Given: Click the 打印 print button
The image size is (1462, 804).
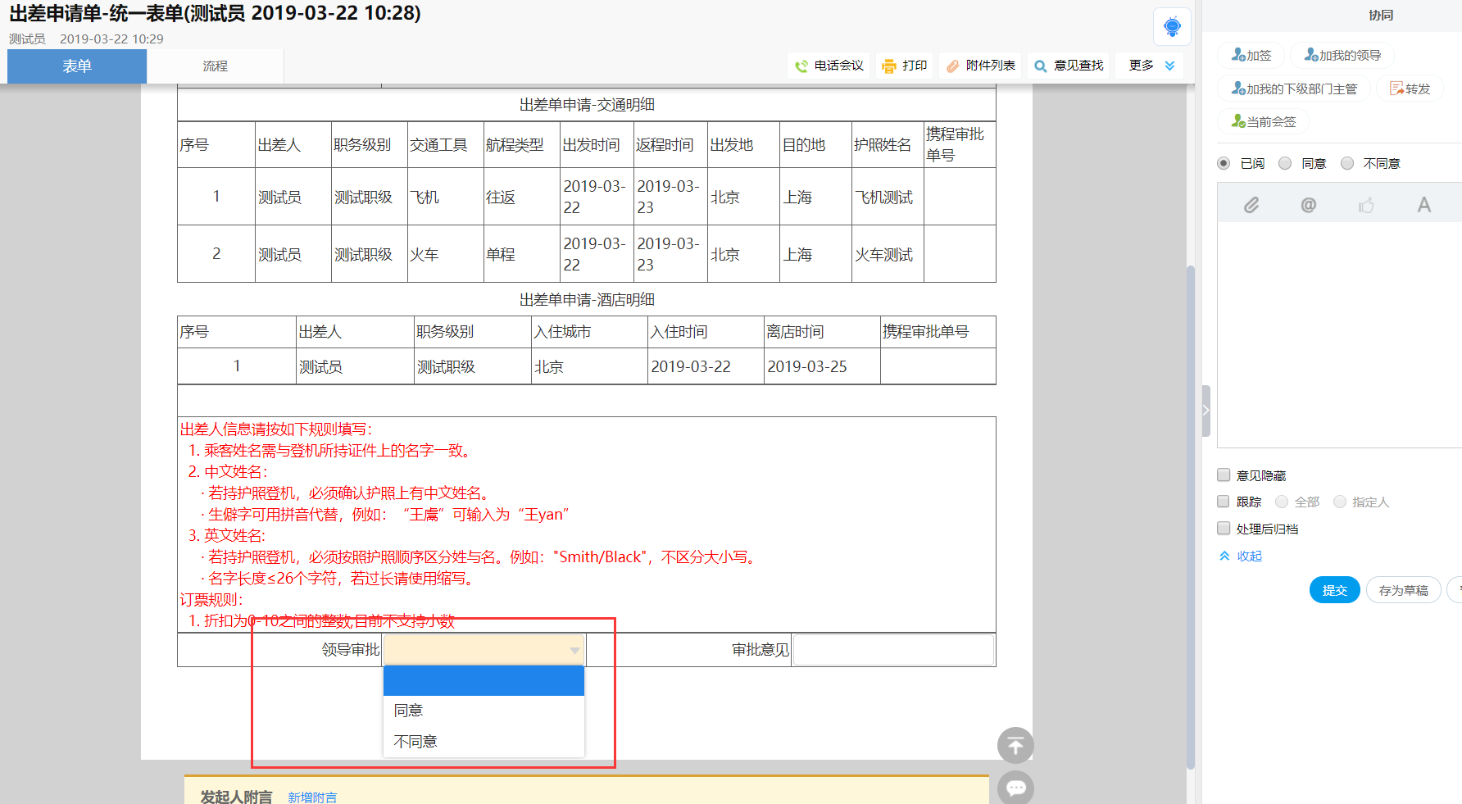Looking at the screenshot, I should click(x=905, y=66).
